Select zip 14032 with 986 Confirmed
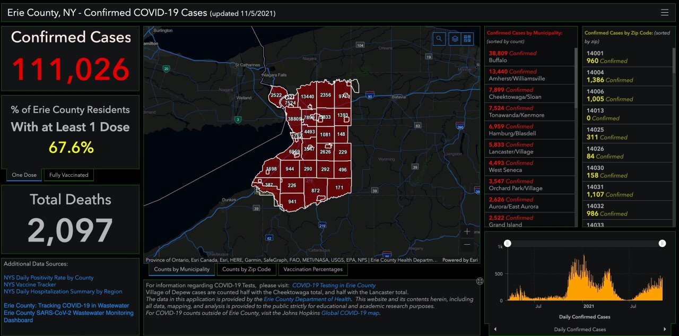This screenshot has height=336, width=679. [628, 210]
